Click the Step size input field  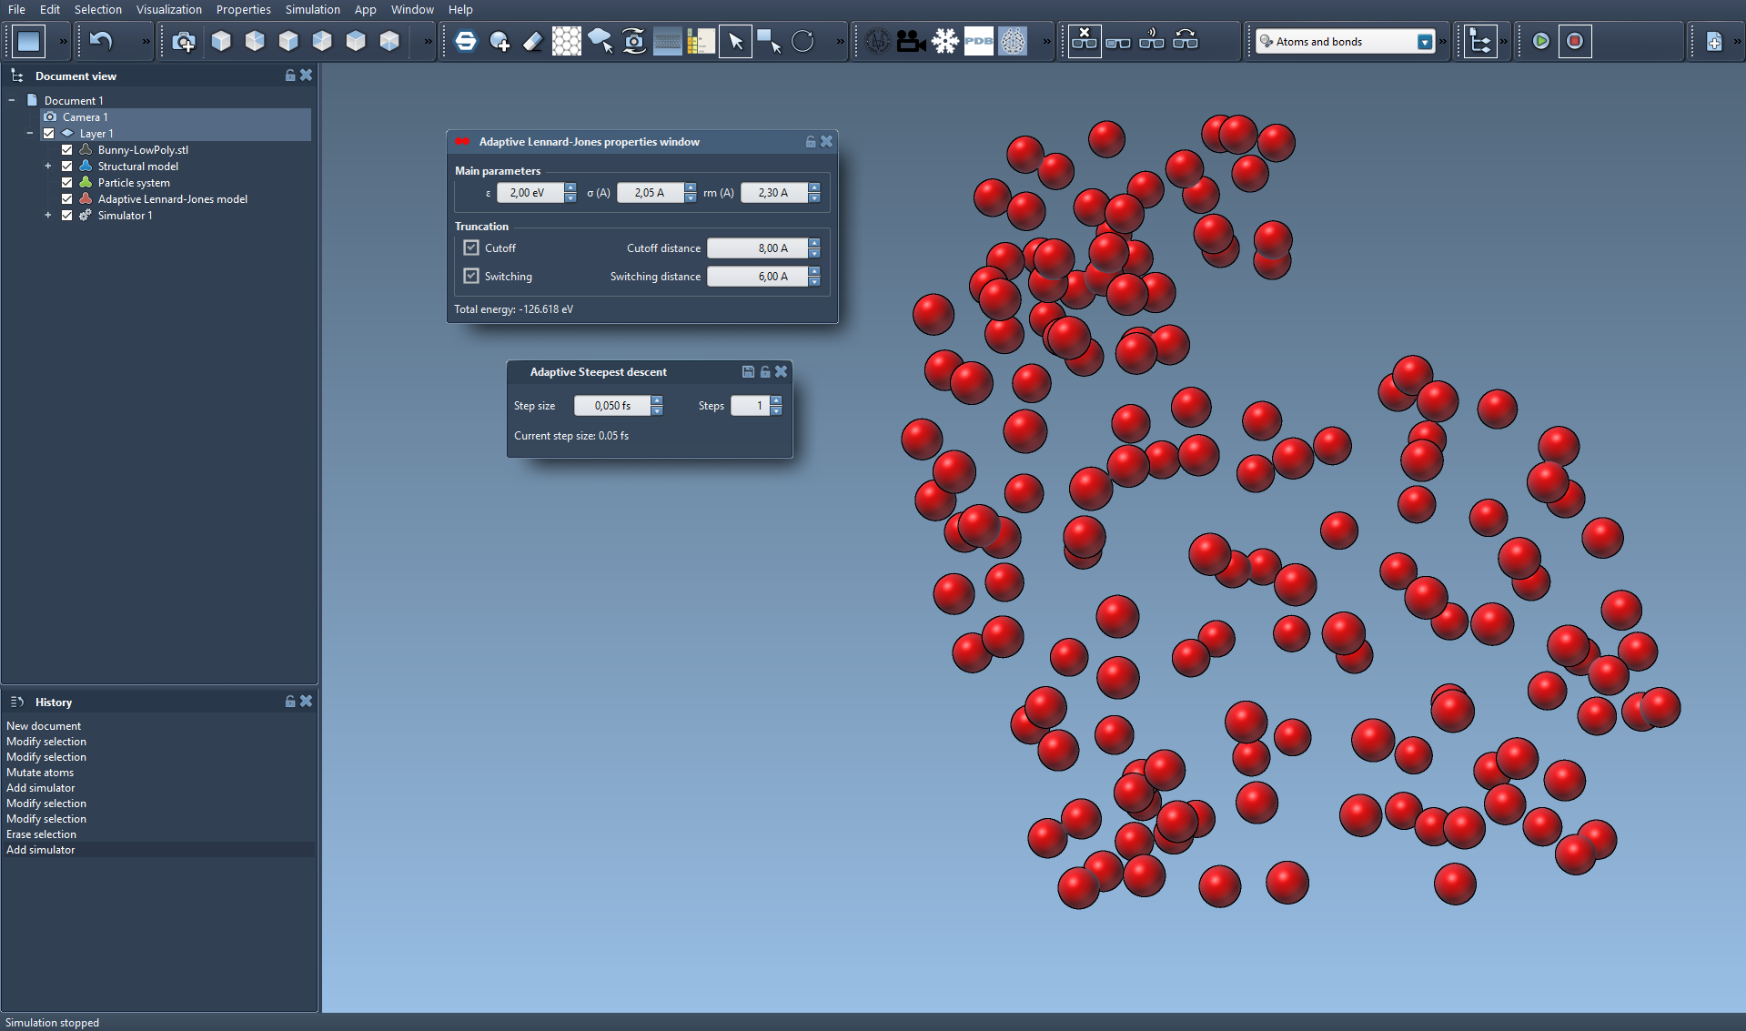pyautogui.click(x=611, y=406)
